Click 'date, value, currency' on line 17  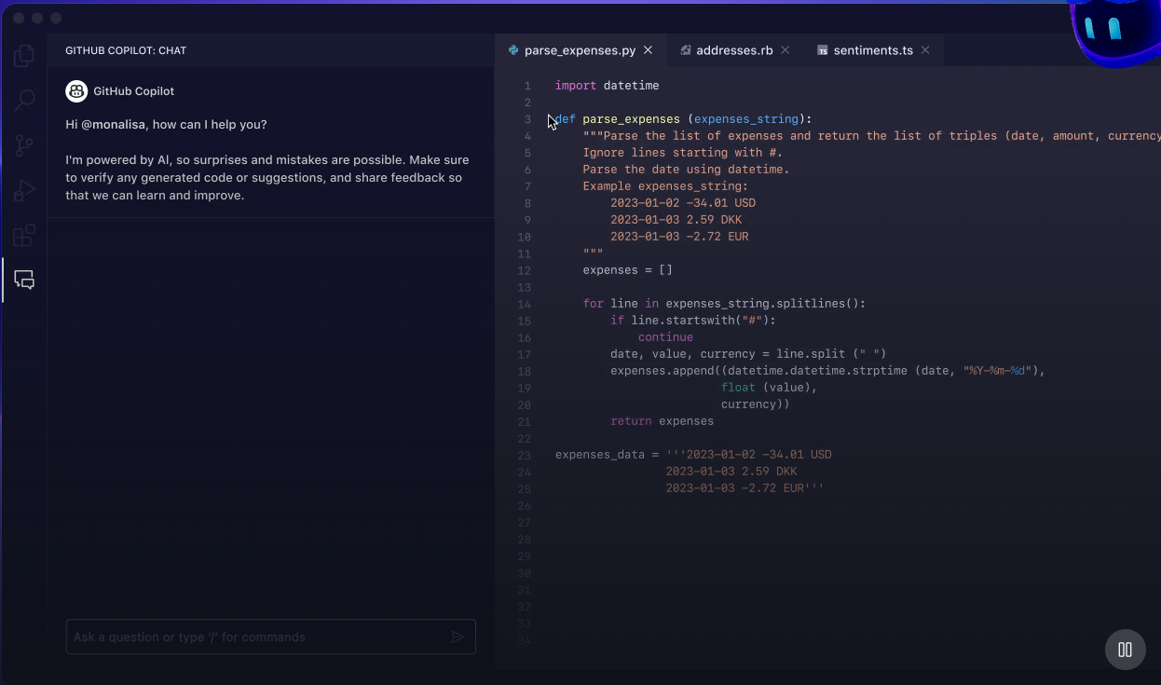click(x=683, y=354)
